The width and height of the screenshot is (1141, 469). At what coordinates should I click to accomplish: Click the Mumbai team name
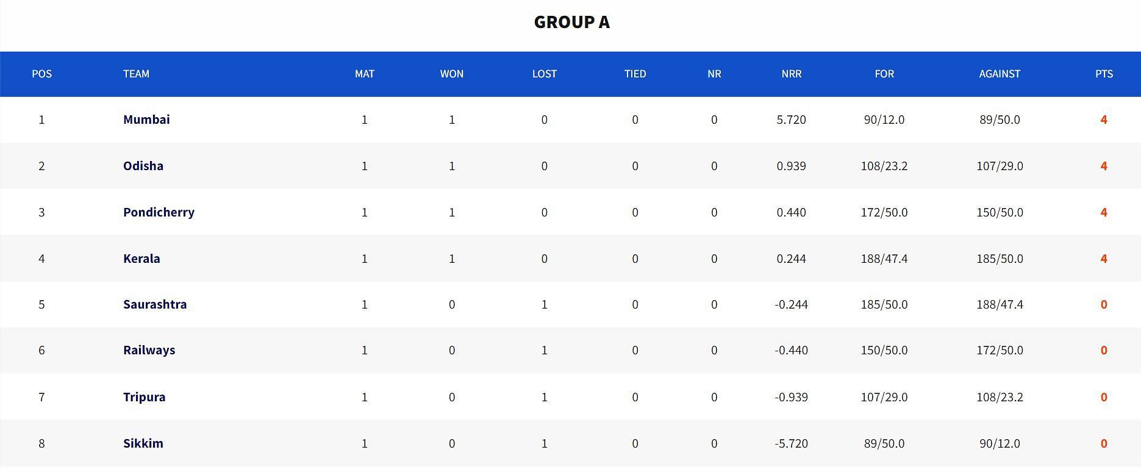[146, 120]
